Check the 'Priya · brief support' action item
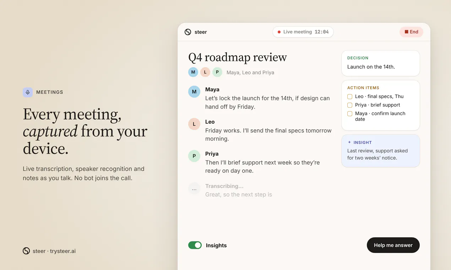The width and height of the screenshot is (451, 270). click(x=350, y=105)
